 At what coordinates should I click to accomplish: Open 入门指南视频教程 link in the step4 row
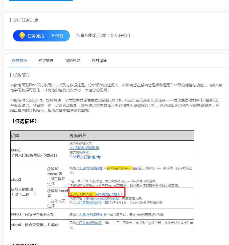click(x=89, y=223)
